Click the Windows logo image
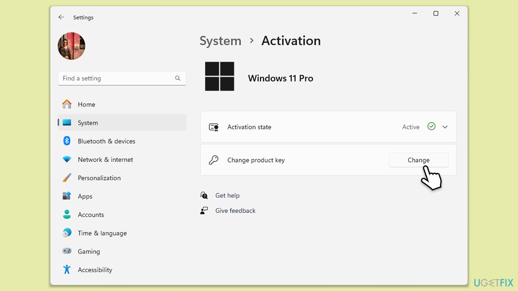This screenshot has height=291, width=518. [x=220, y=76]
